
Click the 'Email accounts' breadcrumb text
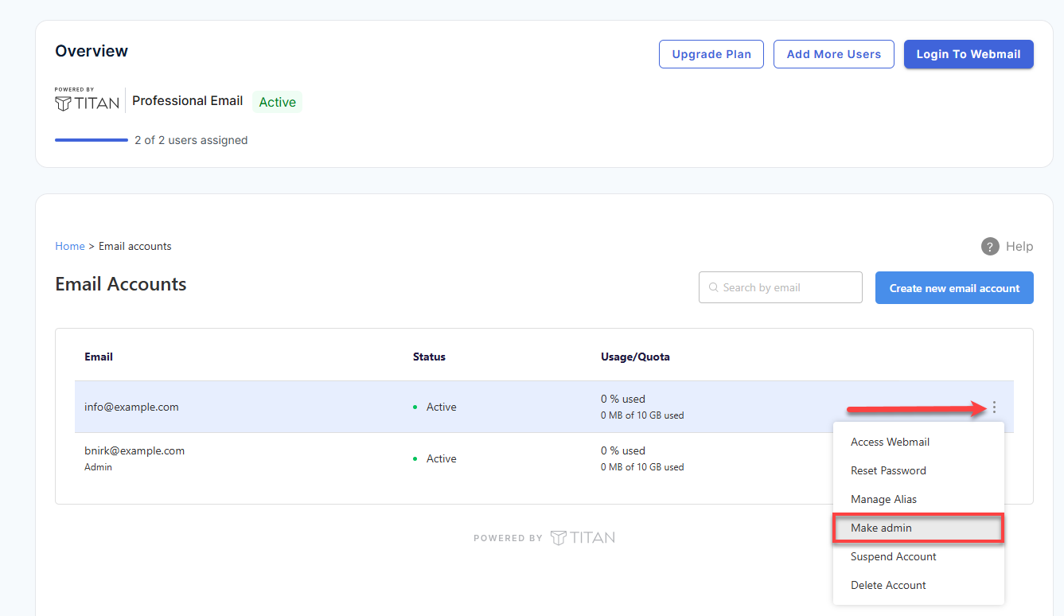click(x=135, y=246)
